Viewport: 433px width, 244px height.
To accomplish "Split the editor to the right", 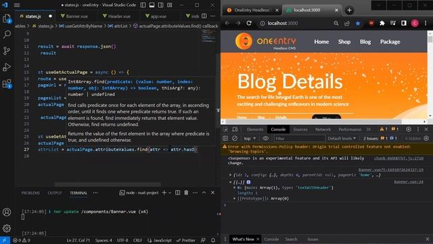I will tap(204, 16).
